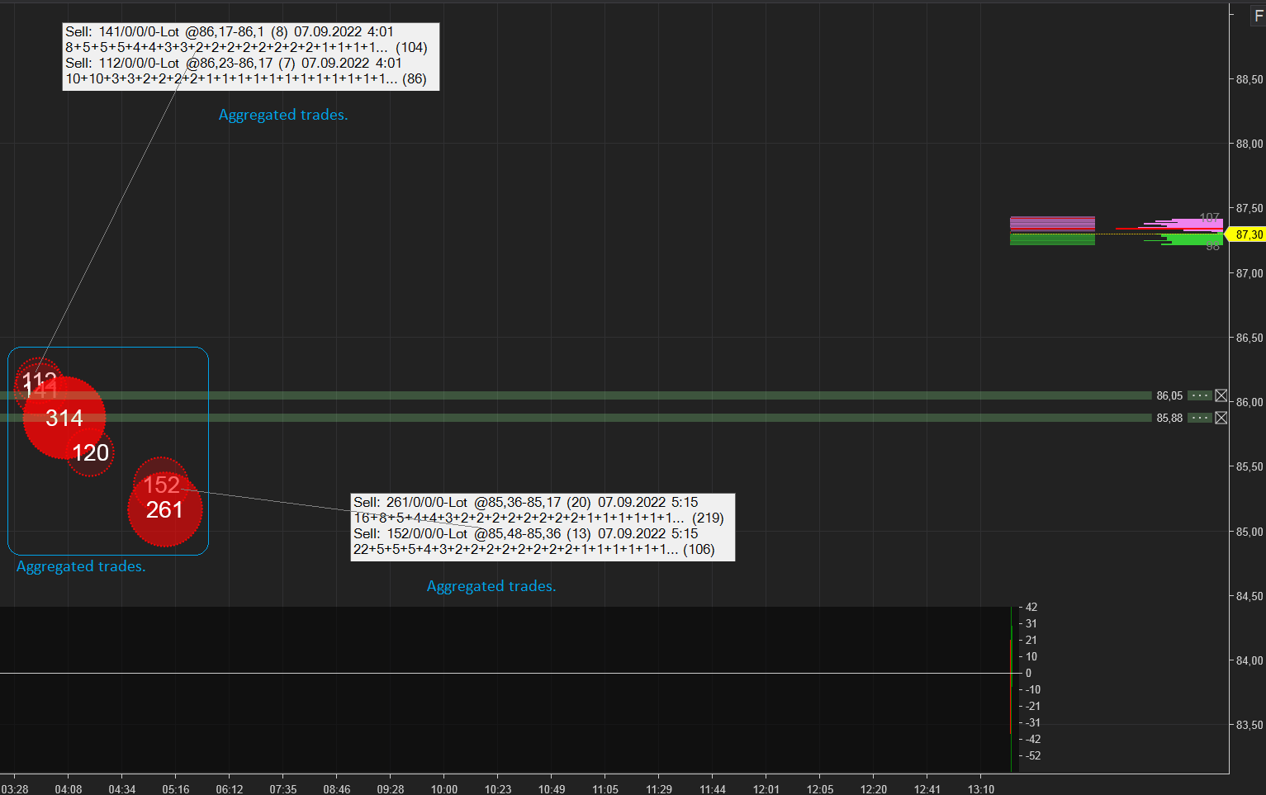Click the 83,50 price axis label
This screenshot has height=795, width=1266.
coord(1249,725)
